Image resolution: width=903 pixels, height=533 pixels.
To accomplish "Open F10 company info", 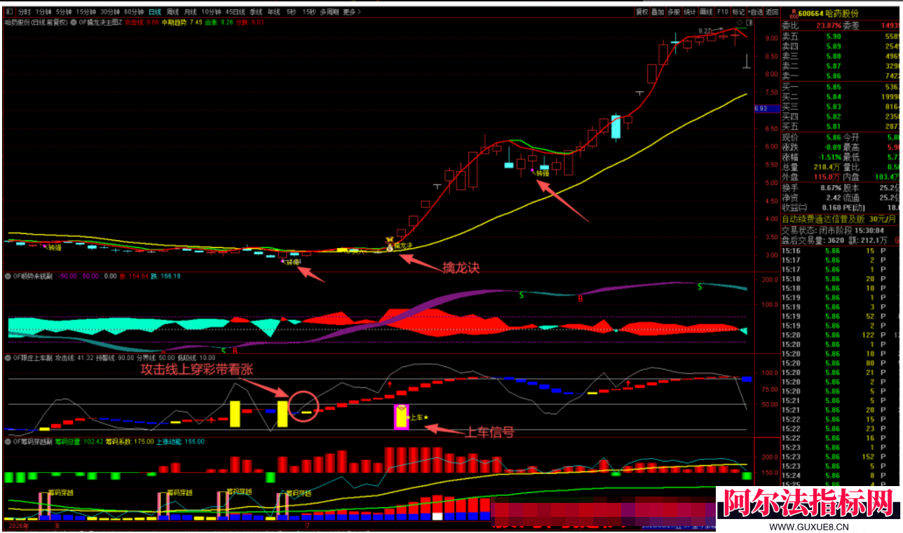I will click(x=722, y=12).
